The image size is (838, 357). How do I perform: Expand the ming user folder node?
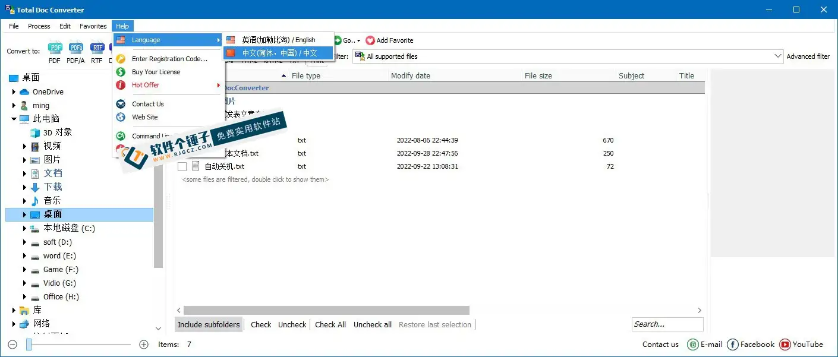14,106
